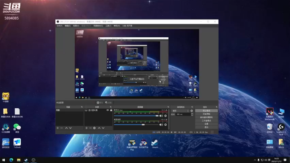Pop out the 来源 dock
The image size is (290, 163).
pos(111,107)
